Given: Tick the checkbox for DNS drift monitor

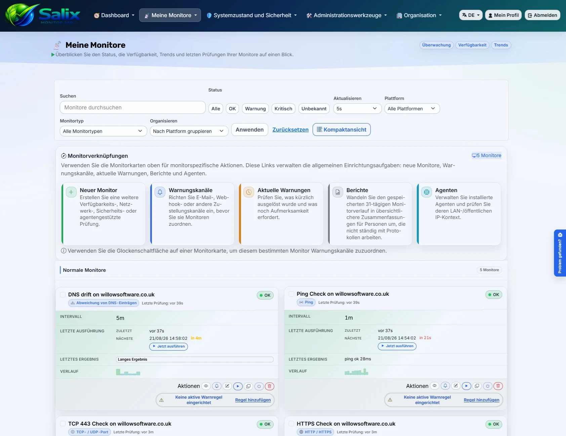Looking at the screenshot, I should tap(63, 295).
